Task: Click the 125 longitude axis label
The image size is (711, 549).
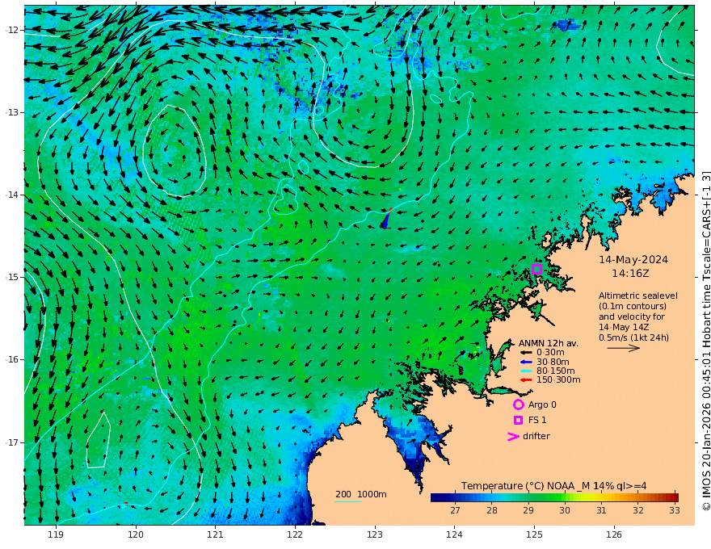Action: click(534, 535)
